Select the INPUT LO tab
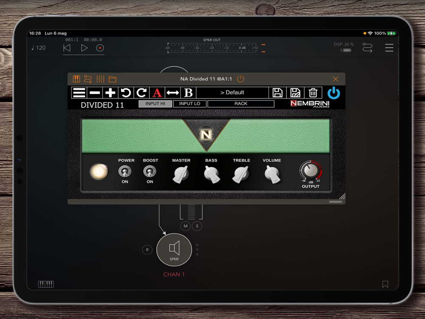This screenshot has width=425, height=319. pos(190,104)
